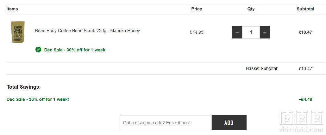Click the ADD discount code button
Screen dimensions: 326x135
[229, 123]
